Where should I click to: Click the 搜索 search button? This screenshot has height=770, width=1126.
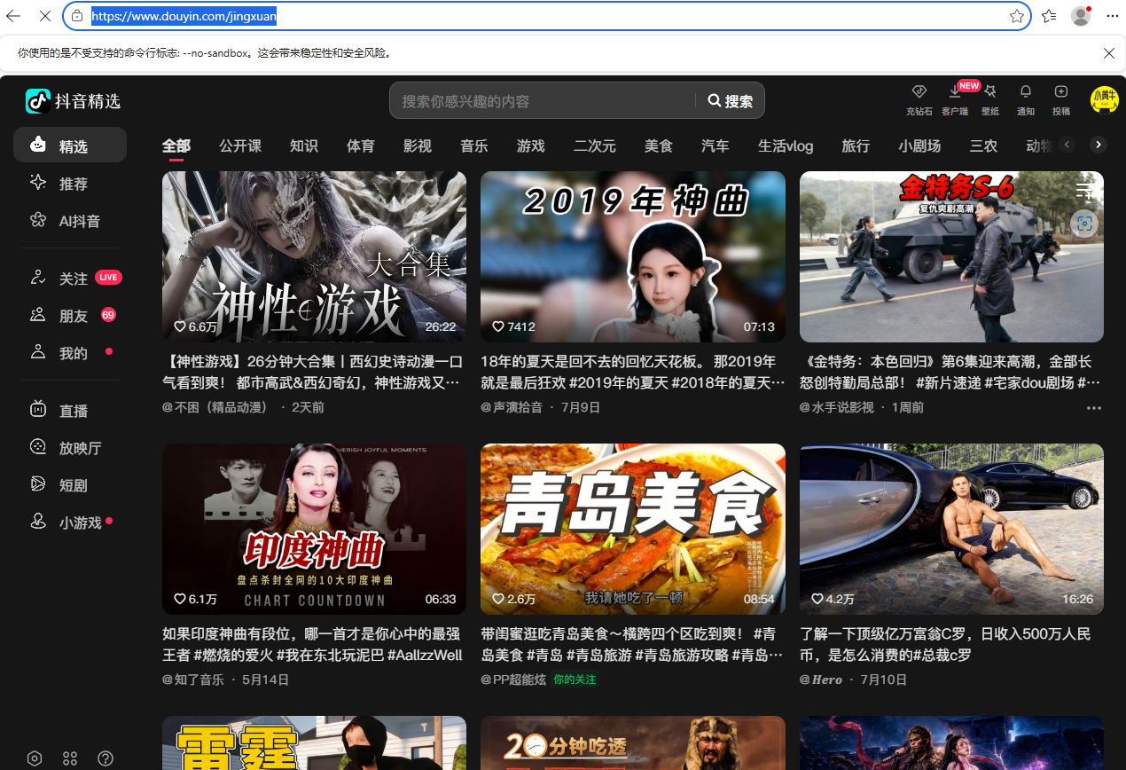(731, 101)
